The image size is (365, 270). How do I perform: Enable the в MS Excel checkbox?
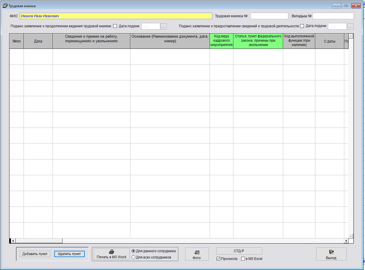(243, 259)
